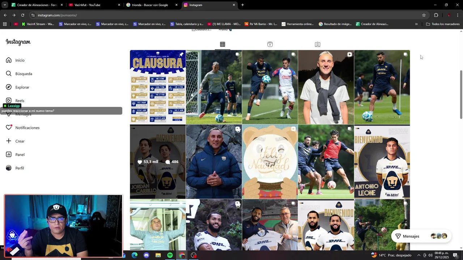Open red bib training duel post
This screenshot has height=260, width=463.
pos(326,162)
